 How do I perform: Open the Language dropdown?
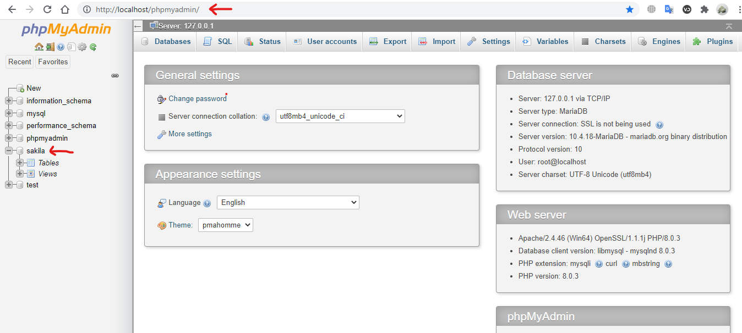(x=288, y=202)
